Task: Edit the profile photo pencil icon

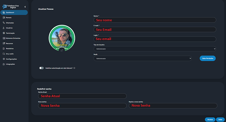Action: point(62,50)
